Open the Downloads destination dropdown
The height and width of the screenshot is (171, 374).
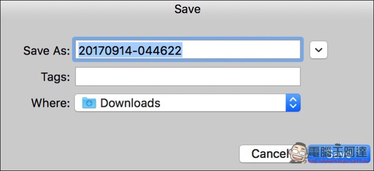[x=187, y=103]
